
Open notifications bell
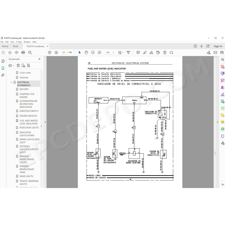[x=202, y=46]
